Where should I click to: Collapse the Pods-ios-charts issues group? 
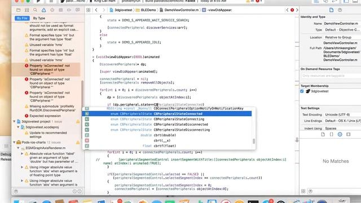(x=14, y=142)
